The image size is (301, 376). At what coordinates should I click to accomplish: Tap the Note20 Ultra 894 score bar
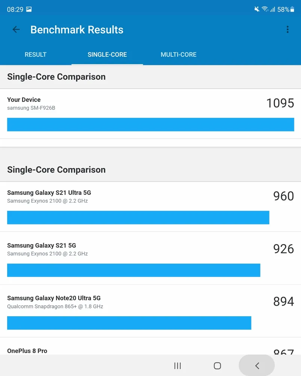(x=129, y=323)
